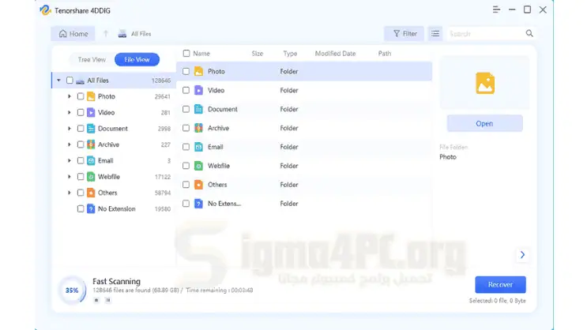The height and width of the screenshot is (330, 587).
Task: Open the Filter button
Action: [x=404, y=34]
